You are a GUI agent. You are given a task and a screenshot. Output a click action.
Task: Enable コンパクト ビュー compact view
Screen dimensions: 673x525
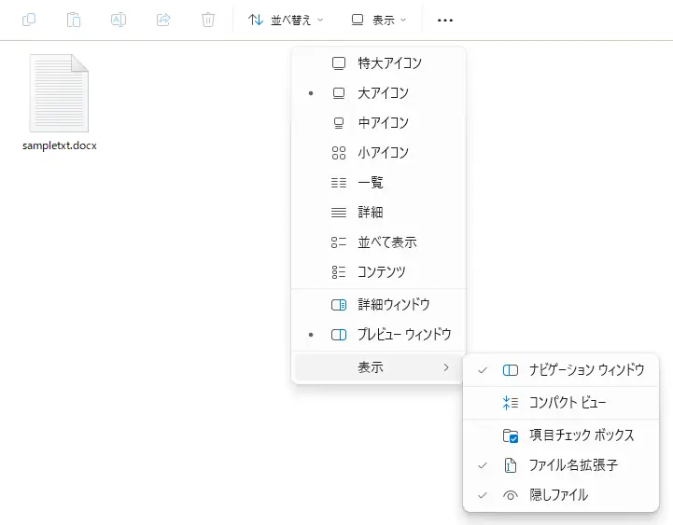pyautogui.click(x=561, y=402)
